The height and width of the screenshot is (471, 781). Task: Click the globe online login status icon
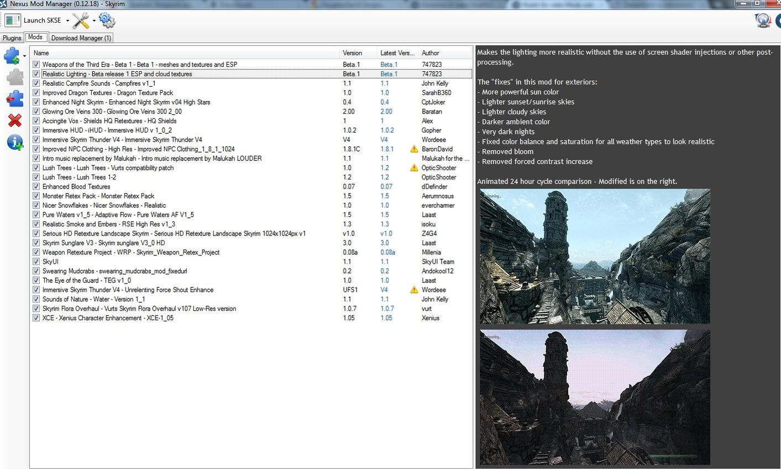pos(763,20)
